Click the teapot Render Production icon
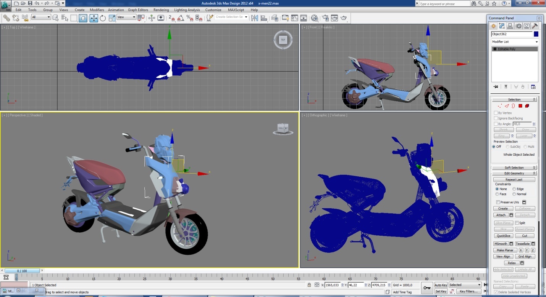Image resolution: width=546 pixels, height=297 pixels. (x=344, y=18)
